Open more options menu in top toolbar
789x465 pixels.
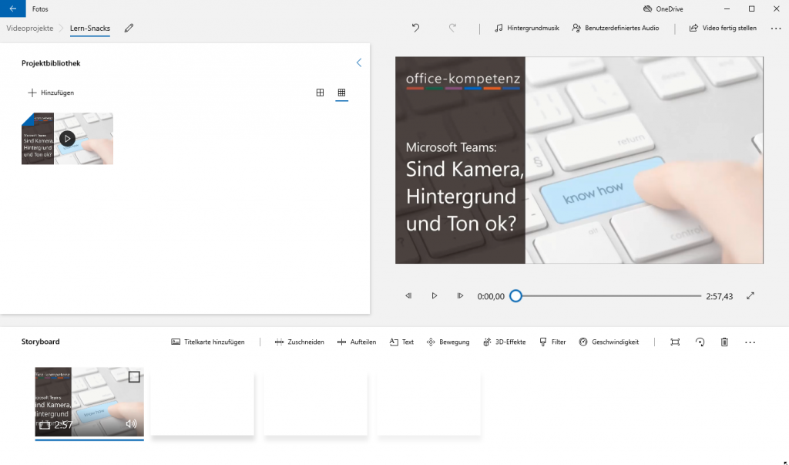775,29
